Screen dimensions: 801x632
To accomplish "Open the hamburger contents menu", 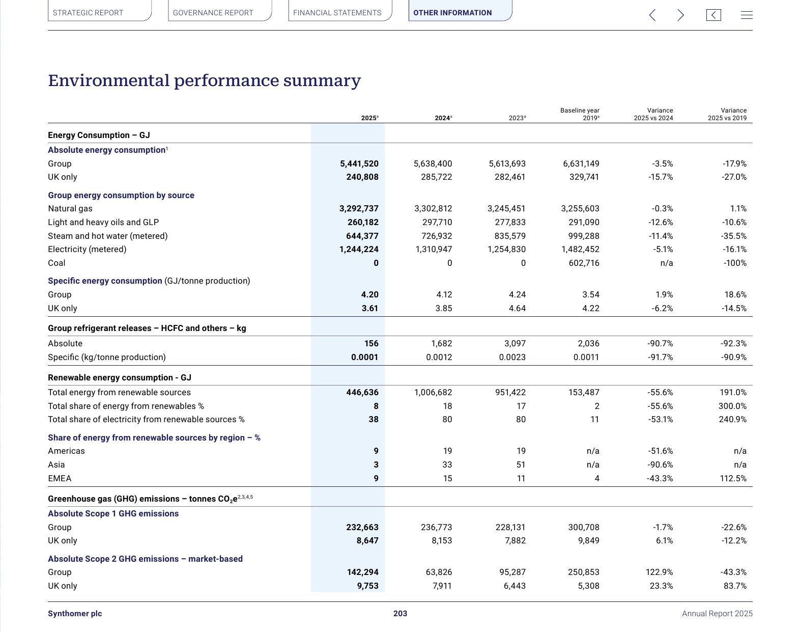I will point(747,15).
